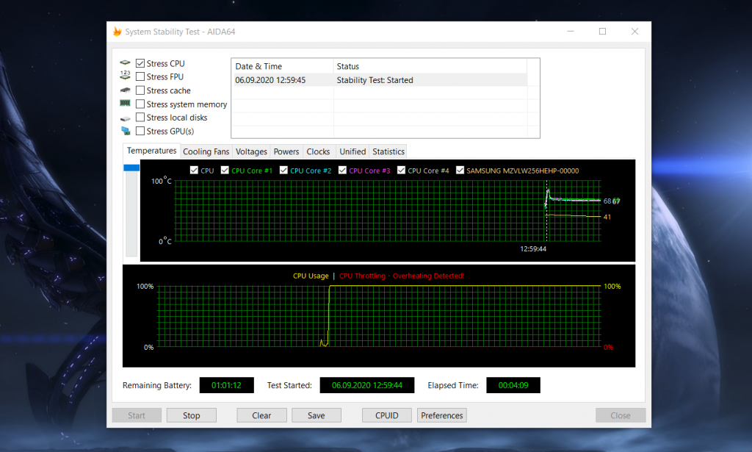The height and width of the screenshot is (452, 752).
Task: Click the green memory module icon
Action: (x=125, y=103)
